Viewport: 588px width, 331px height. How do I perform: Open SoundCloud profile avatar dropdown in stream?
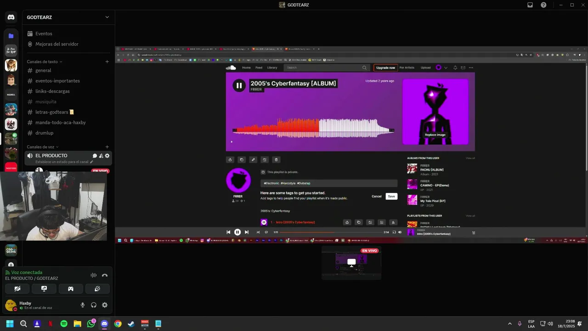point(441,68)
